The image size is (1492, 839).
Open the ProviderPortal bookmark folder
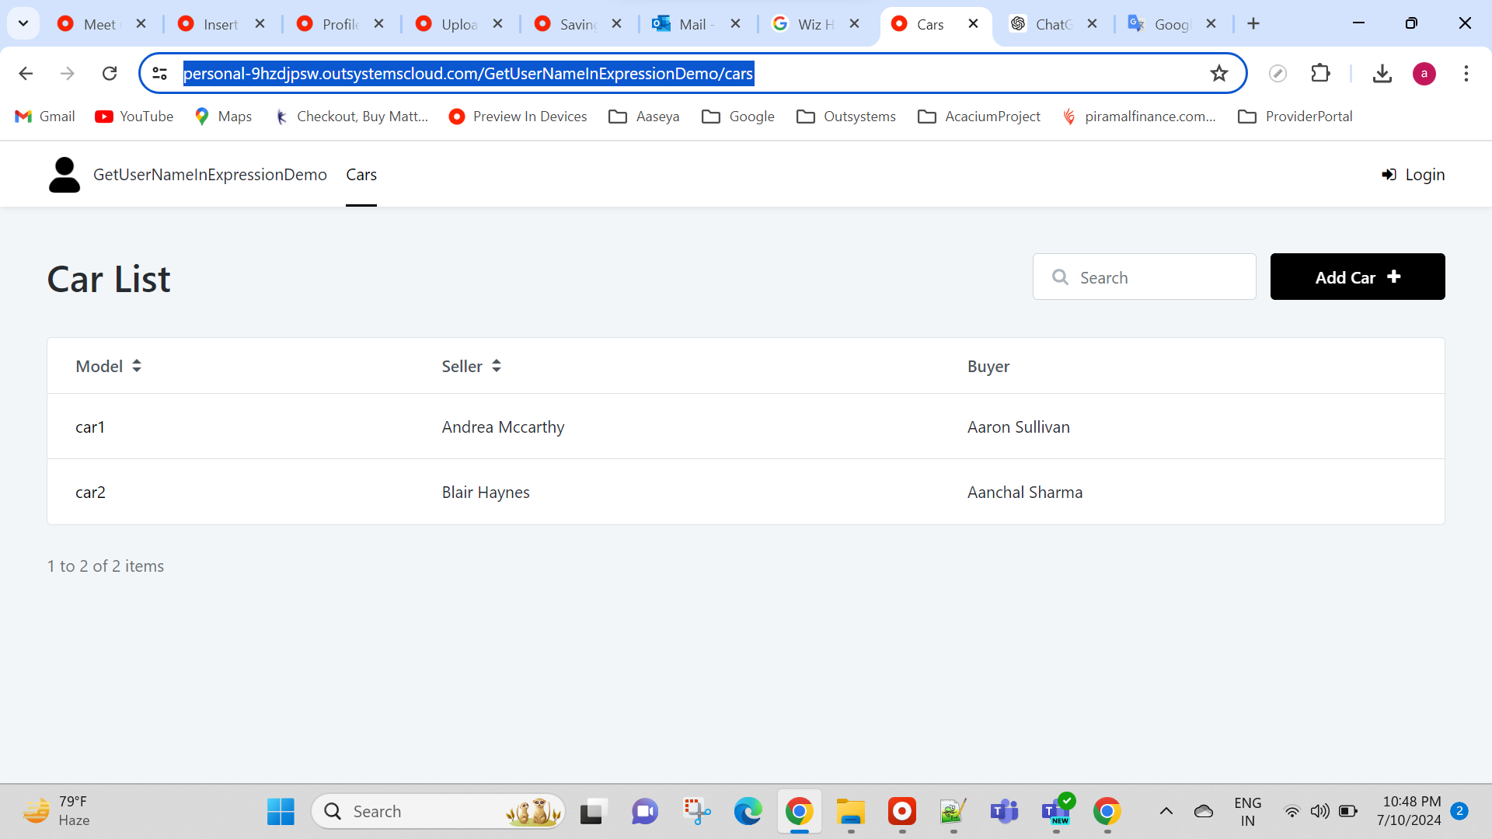coord(1295,117)
